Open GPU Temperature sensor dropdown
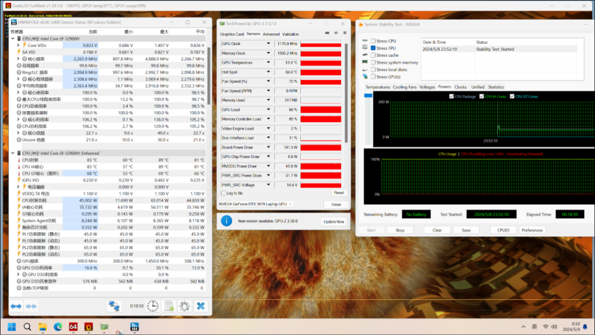The image size is (595, 335). (x=268, y=63)
